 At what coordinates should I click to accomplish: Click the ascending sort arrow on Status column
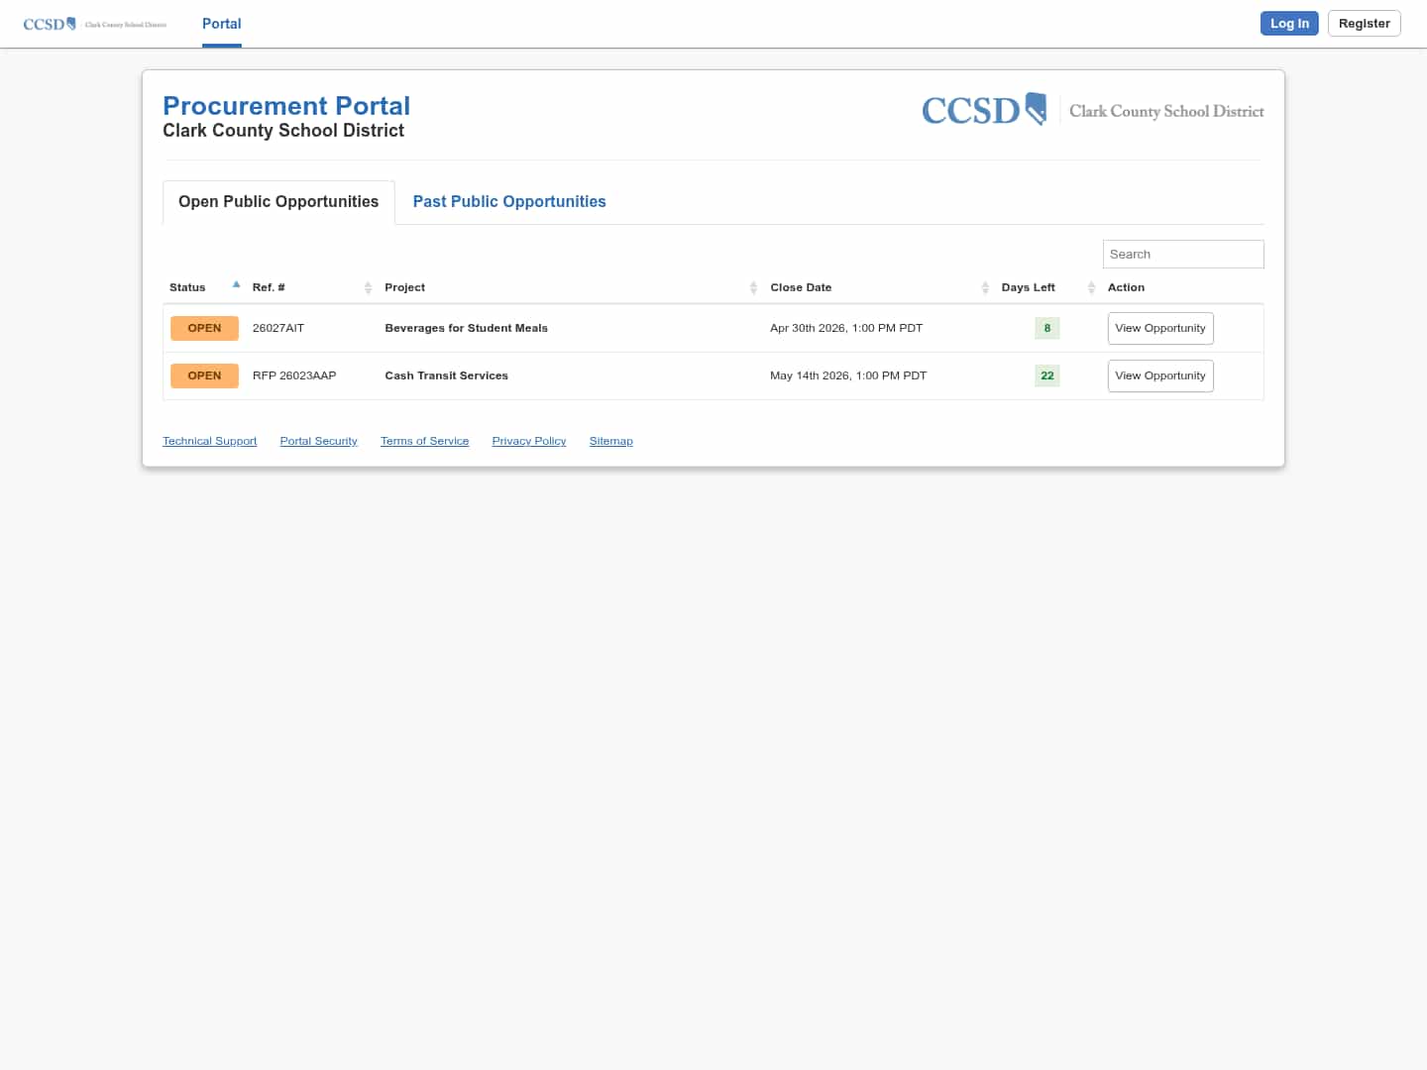click(x=236, y=283)
